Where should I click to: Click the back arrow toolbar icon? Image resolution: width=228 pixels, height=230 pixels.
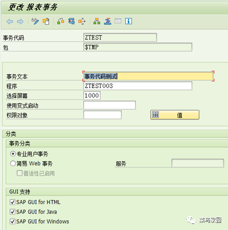(10, 21)
